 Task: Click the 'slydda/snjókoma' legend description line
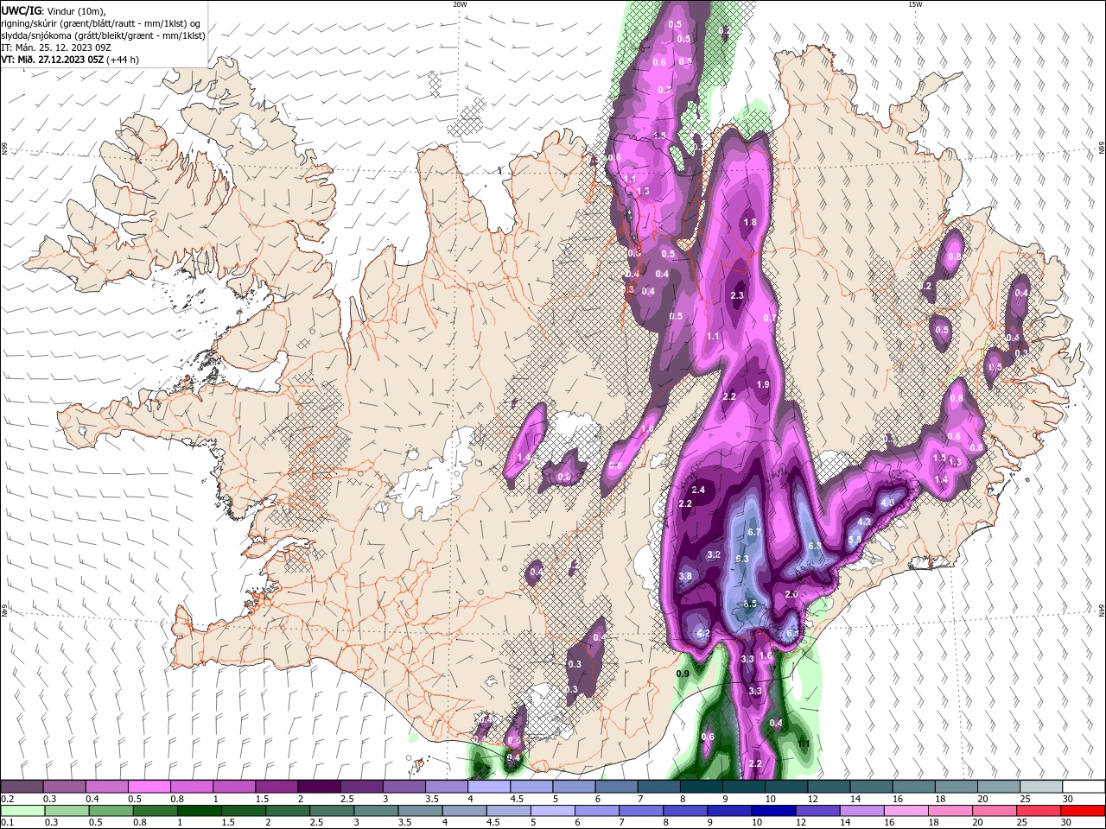103,35
